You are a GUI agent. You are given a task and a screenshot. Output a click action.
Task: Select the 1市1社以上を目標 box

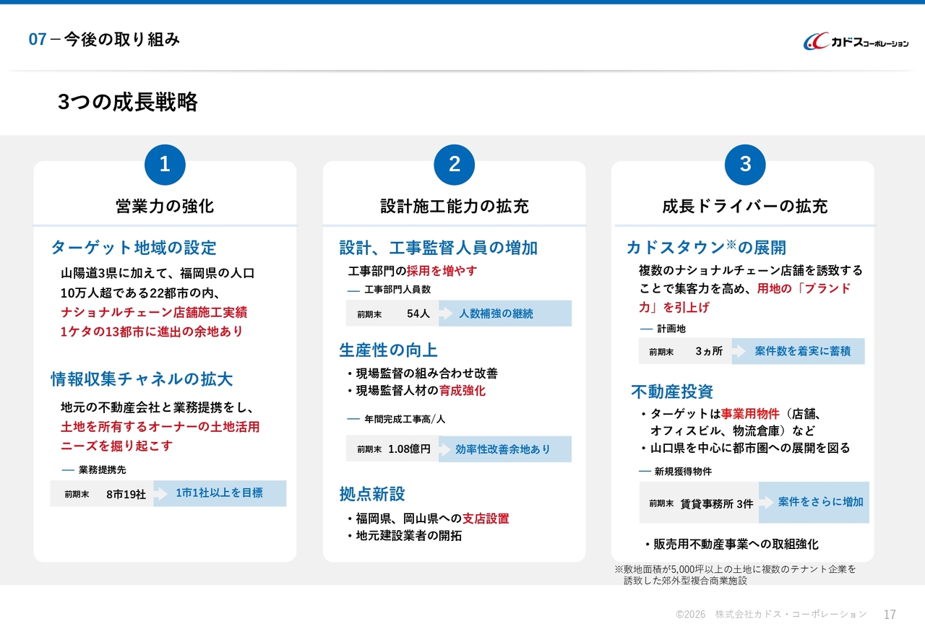[220, 493]
